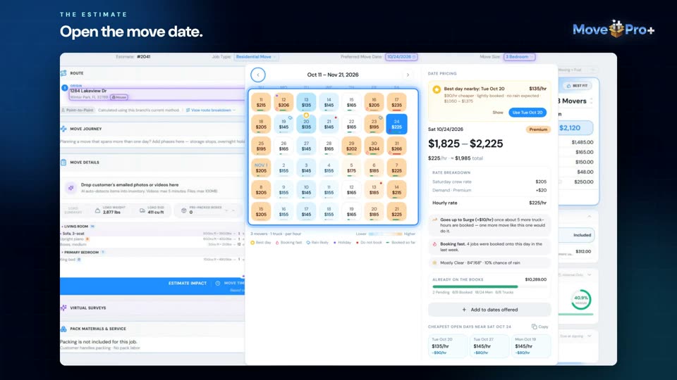Click the Lower to Higher price gradient legend

(385, 234)
